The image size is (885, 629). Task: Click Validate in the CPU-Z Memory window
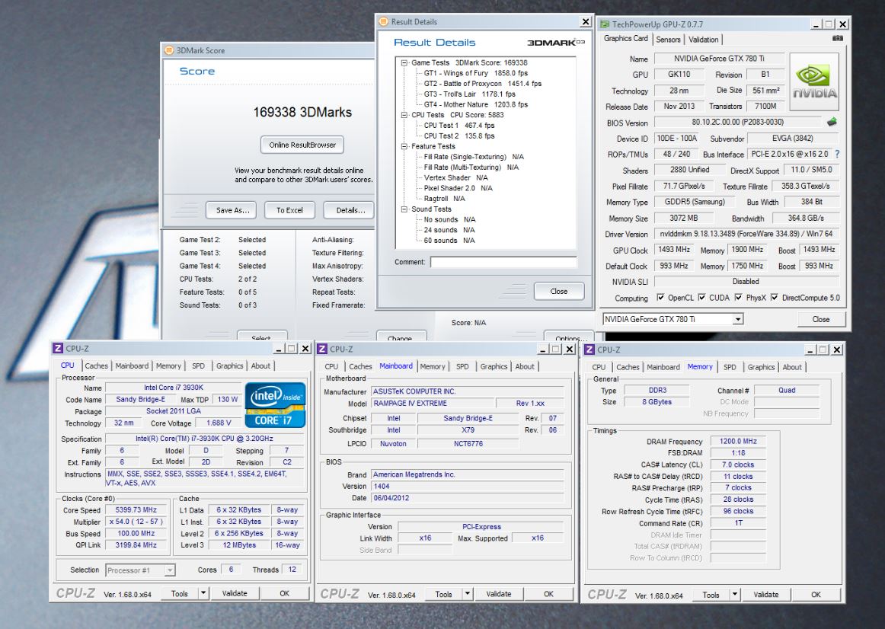point(766,595)
